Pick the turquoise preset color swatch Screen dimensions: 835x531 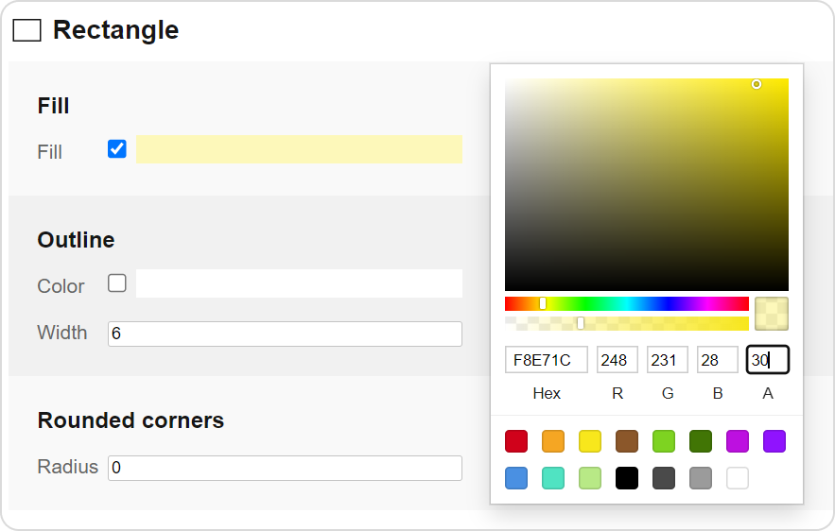[553, 478]
